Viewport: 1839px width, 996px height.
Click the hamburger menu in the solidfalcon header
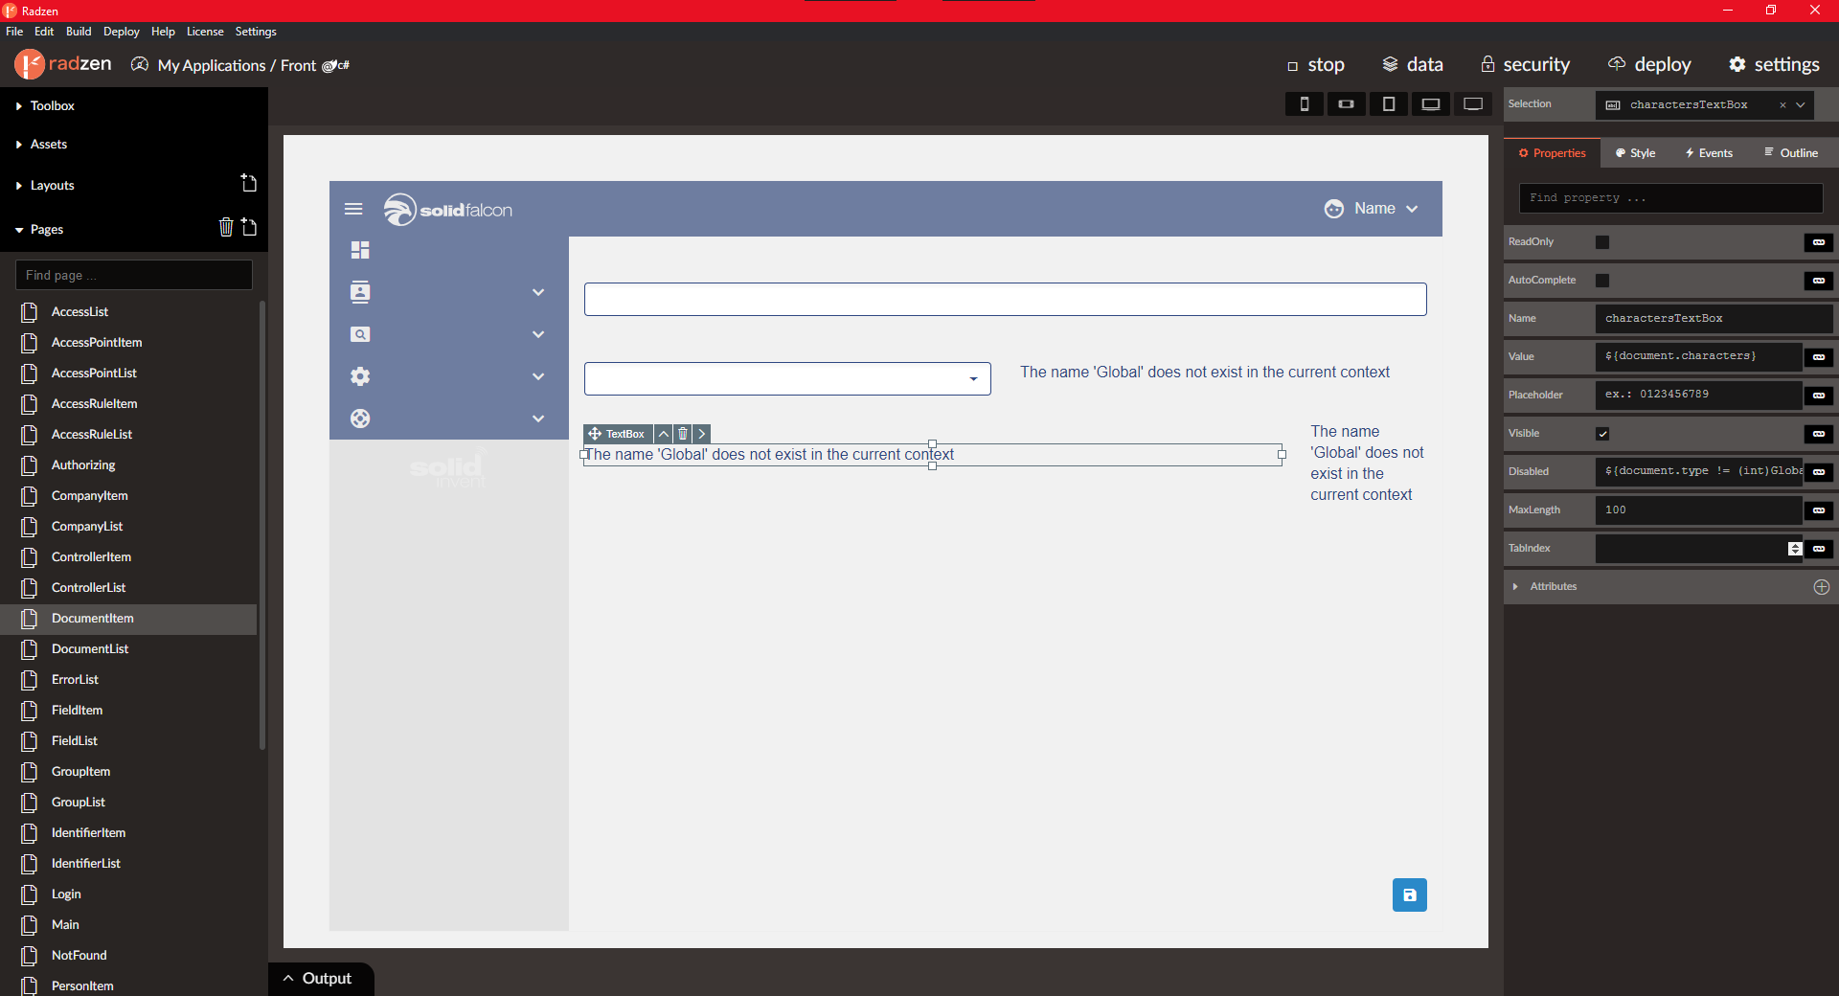(x=353, y=209)
